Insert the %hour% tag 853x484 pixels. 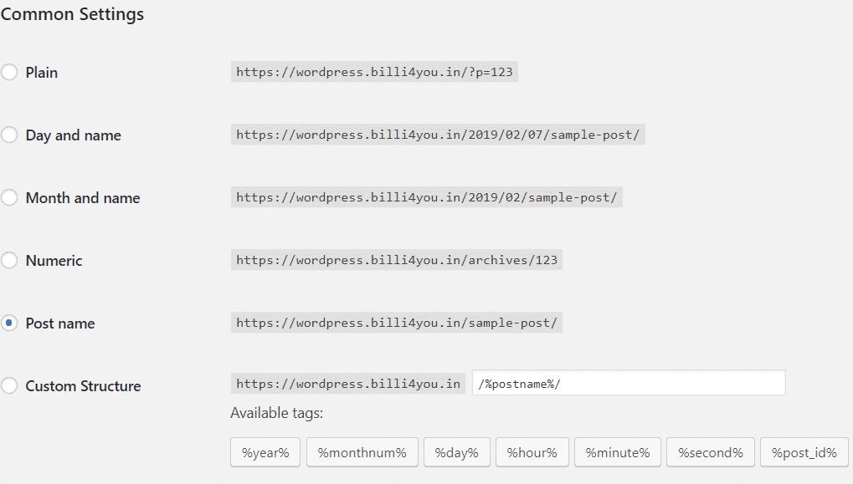tap(532, 452)
